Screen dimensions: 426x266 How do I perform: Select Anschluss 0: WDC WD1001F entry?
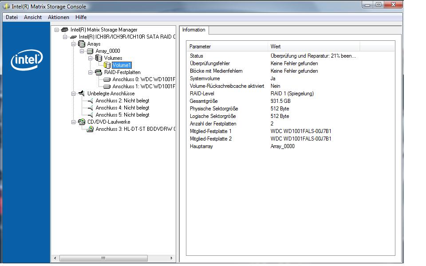click(x=144, y=79)
